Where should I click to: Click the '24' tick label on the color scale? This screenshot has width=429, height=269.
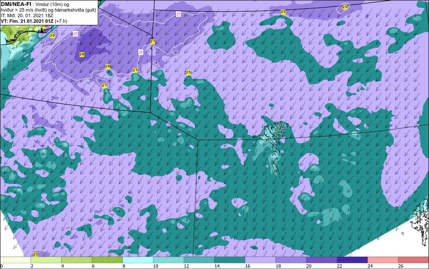coord(370,266)
